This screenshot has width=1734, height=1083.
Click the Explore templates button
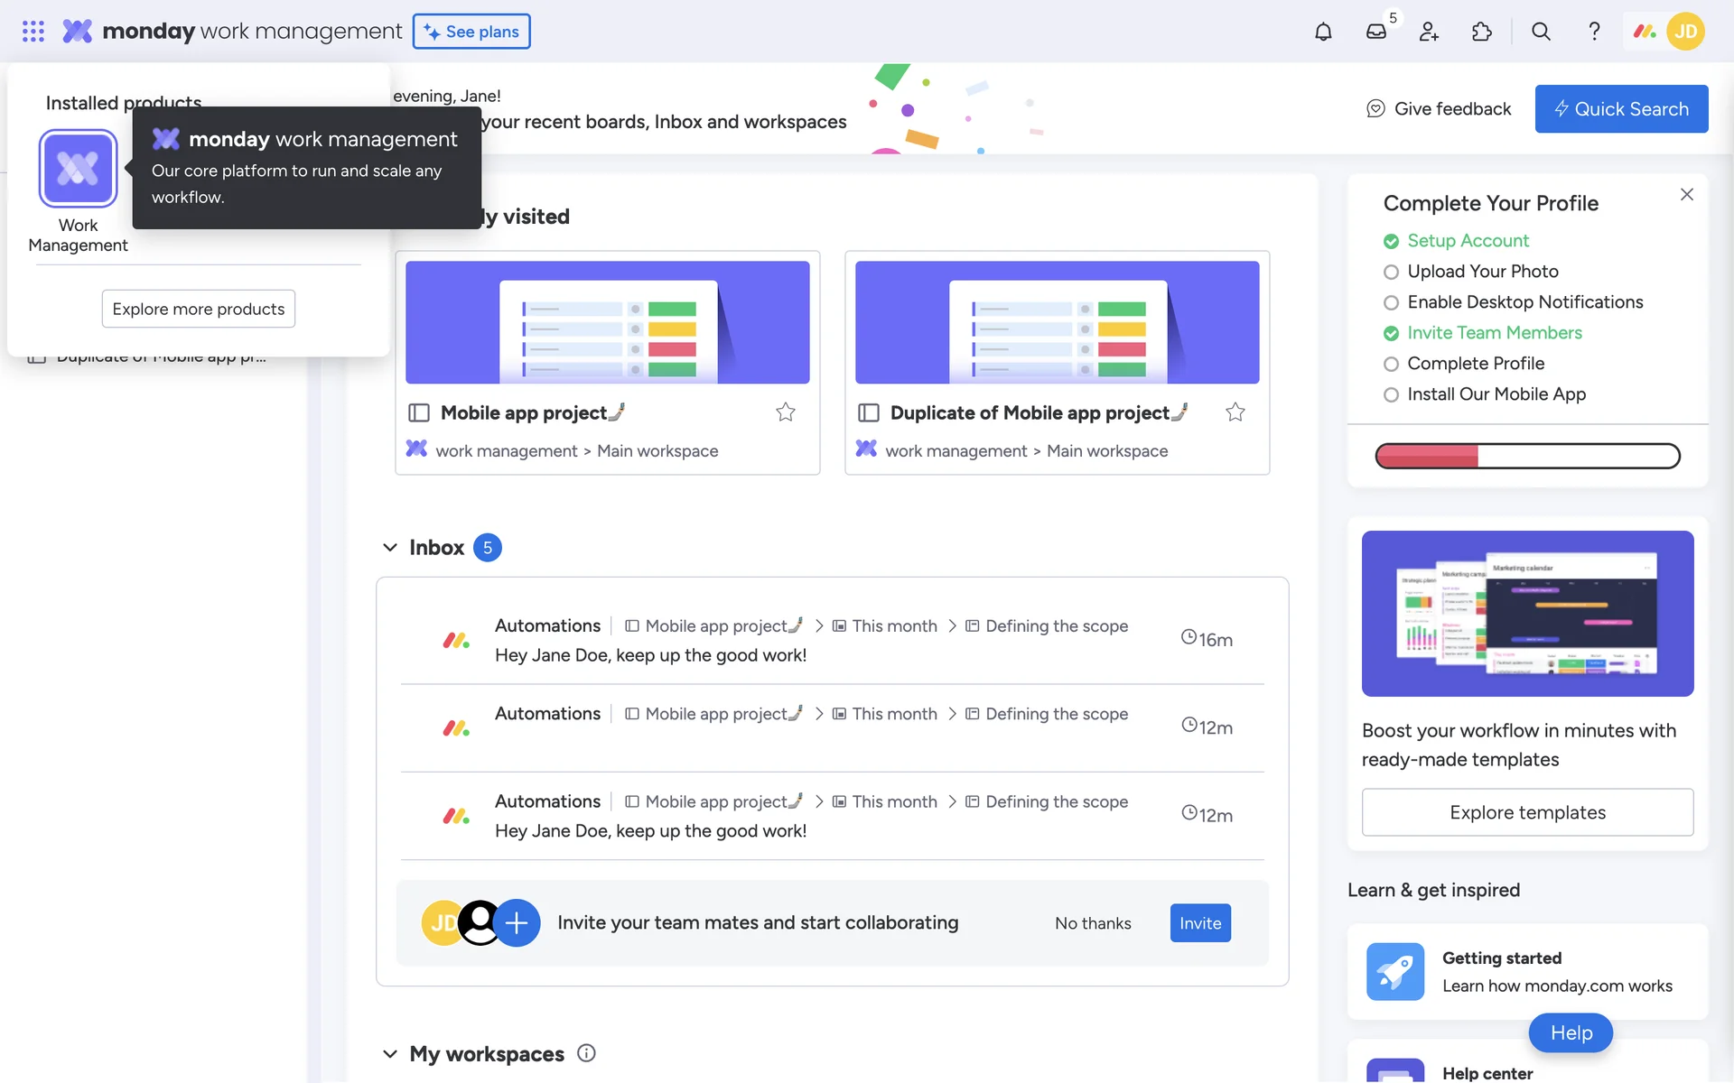[x=1527, y=812]
